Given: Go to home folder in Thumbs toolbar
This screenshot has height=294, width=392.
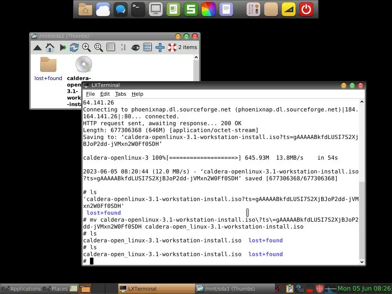Looking at the screenshot, I should pyautogui.click(x=50, y=47).
